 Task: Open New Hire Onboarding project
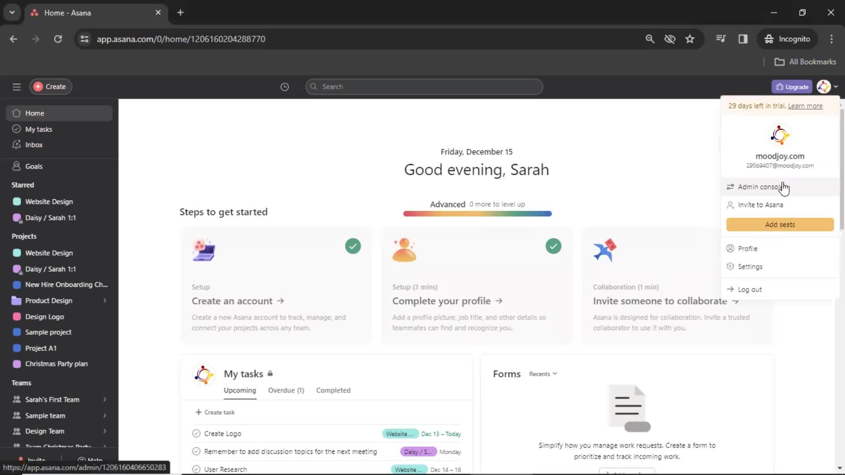click(x=59, y=285)
